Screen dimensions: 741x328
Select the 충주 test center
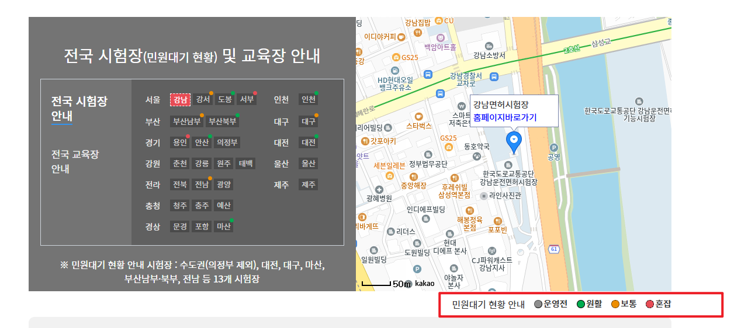click(202, 205)
